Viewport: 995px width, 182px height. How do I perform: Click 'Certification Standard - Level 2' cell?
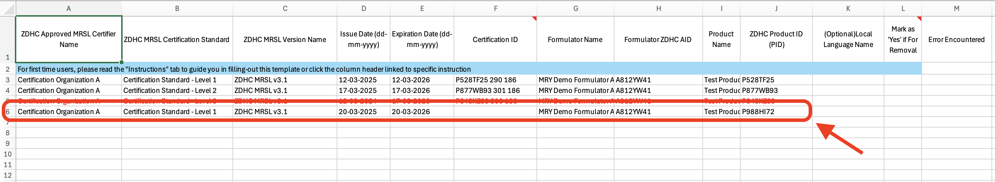[177, 90]
